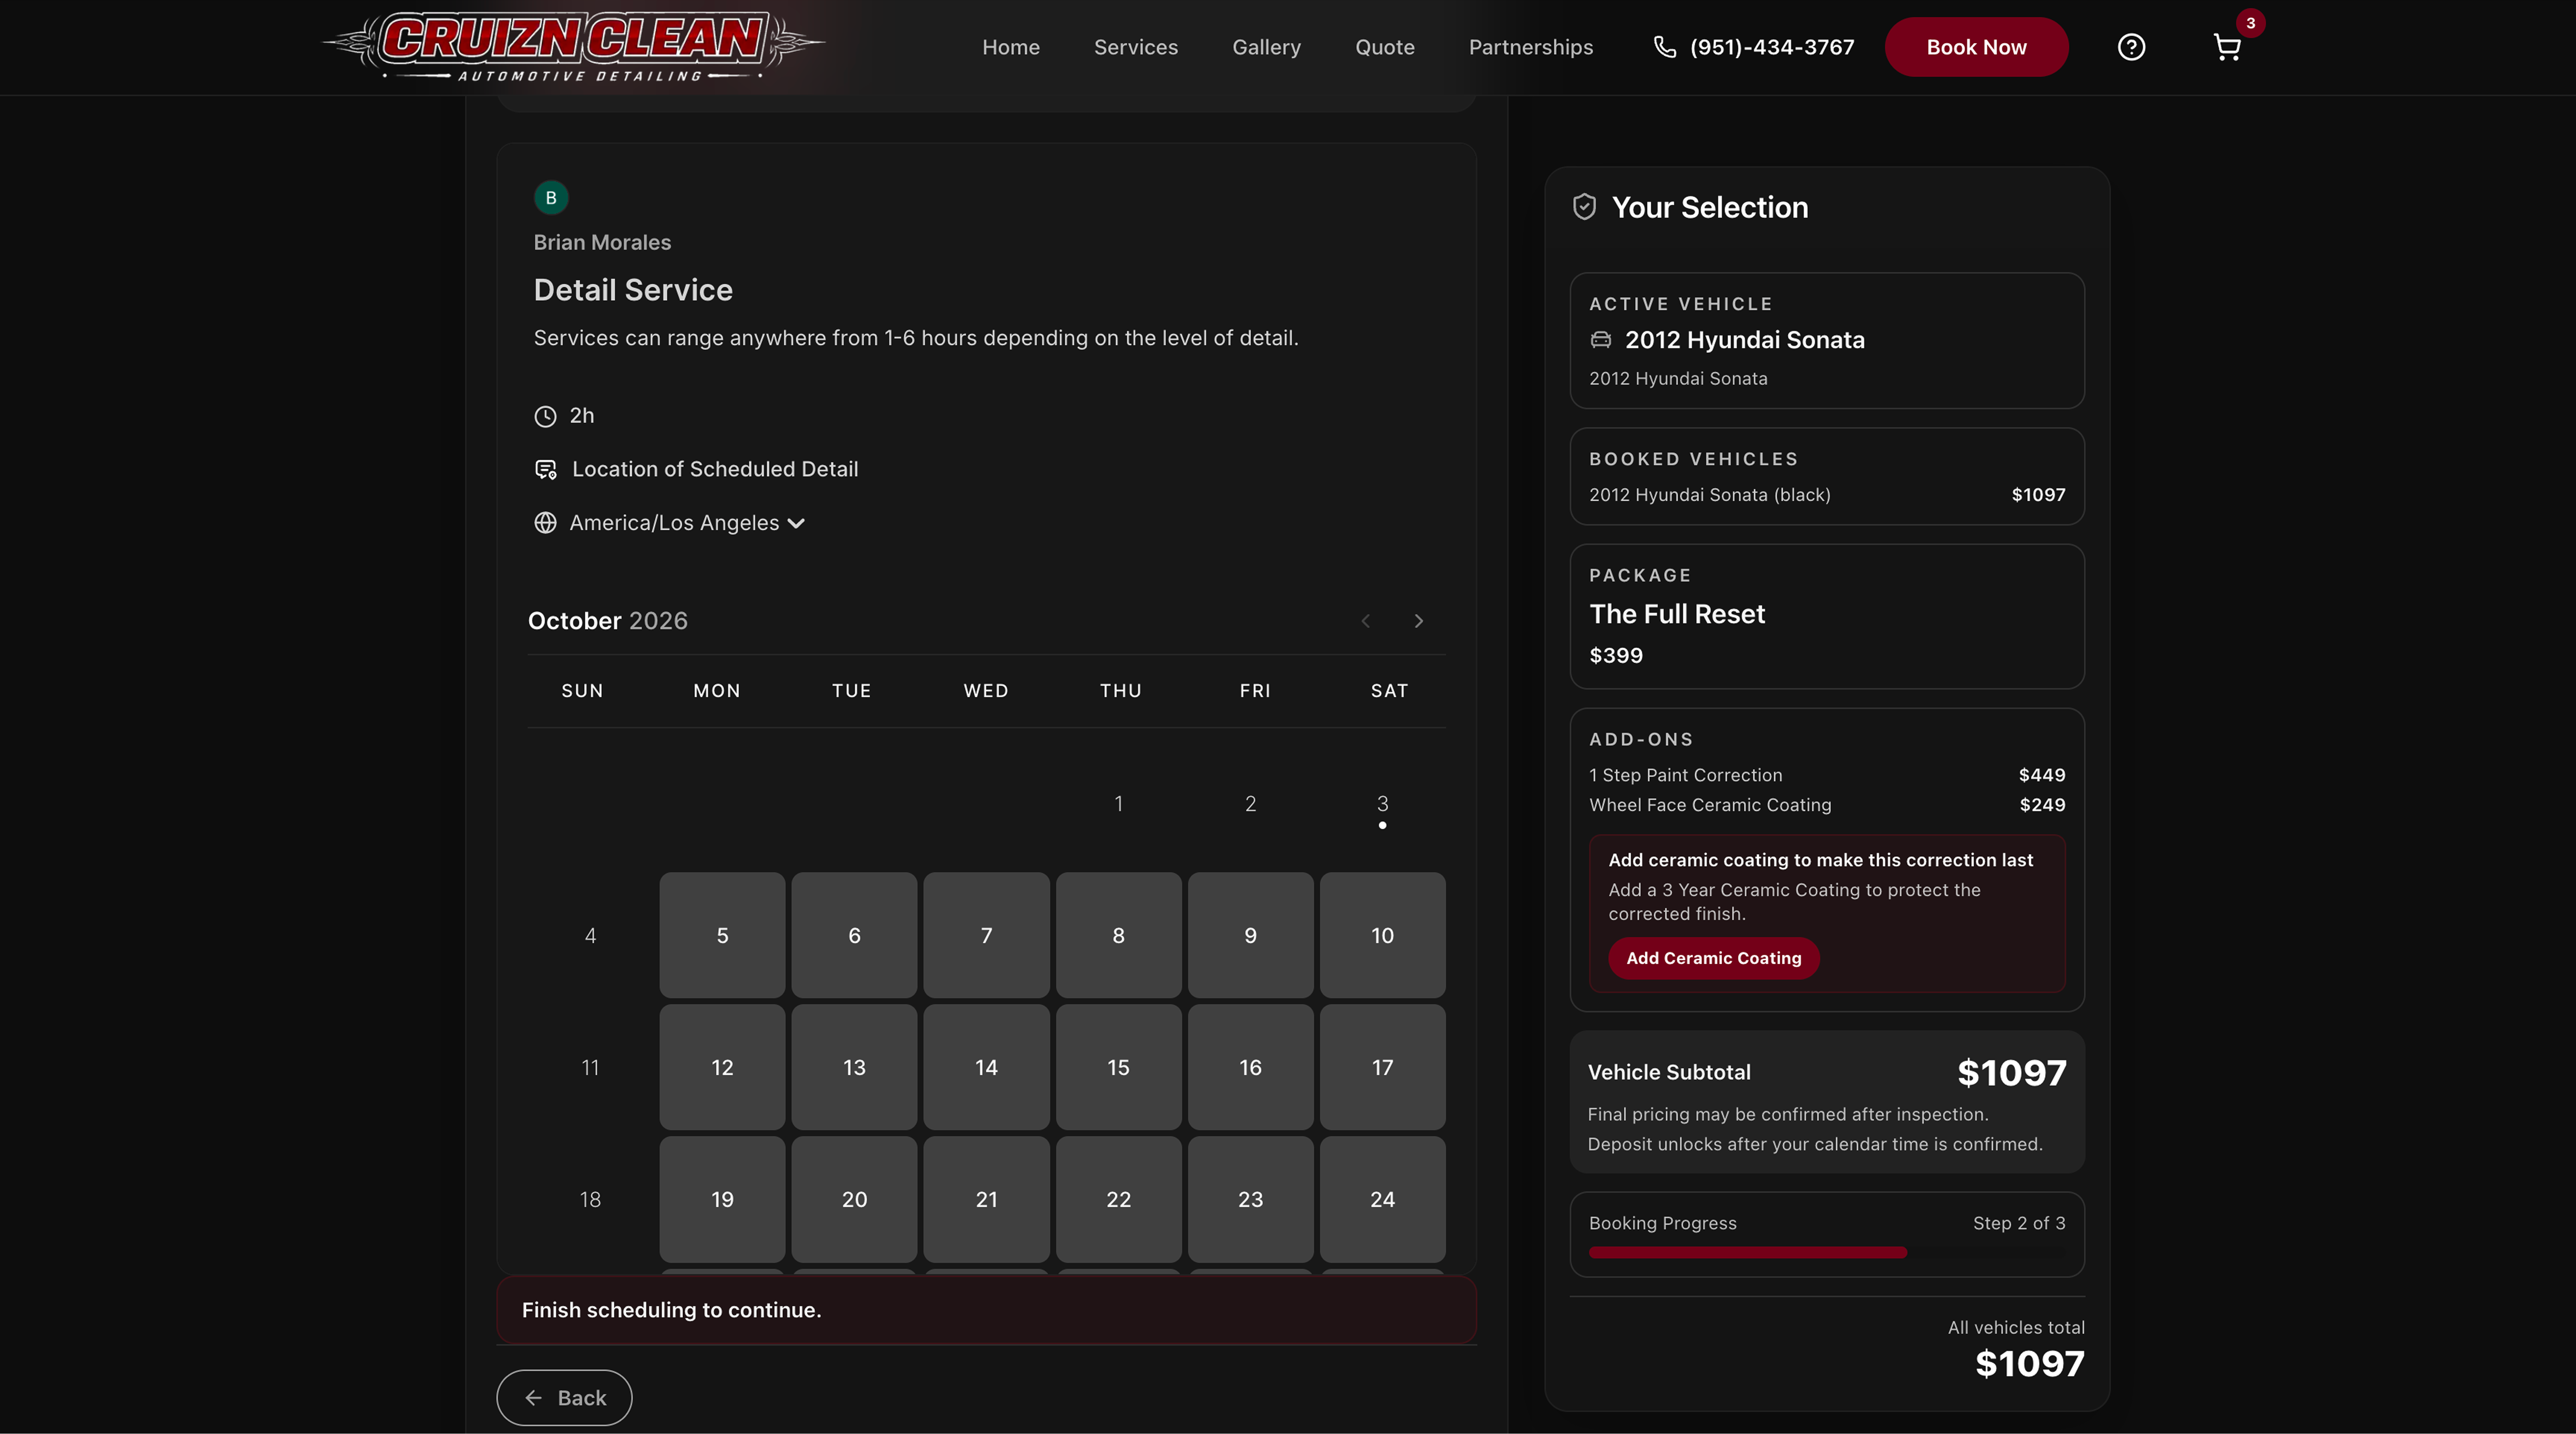Expand the America/Los Angeles timezone dropdown
Image resolution: width=2576 pixels, height=1434 pixels.
click(688, 523)
